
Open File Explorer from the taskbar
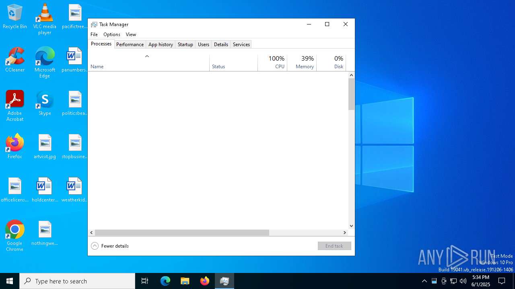[x=185, y=281]
